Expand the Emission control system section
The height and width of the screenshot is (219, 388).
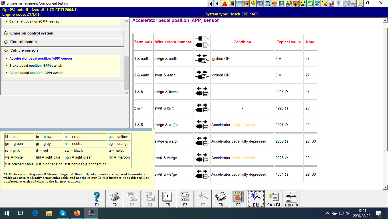tap(62, 33)
